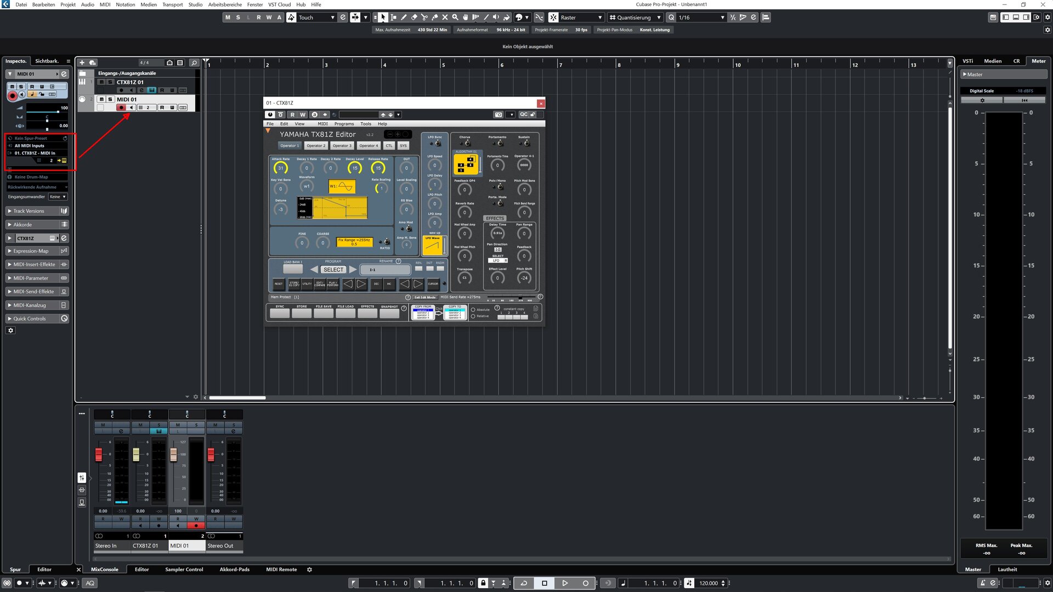
Task: Select the Zoom magnifier tool
Action: pos(455,18)
